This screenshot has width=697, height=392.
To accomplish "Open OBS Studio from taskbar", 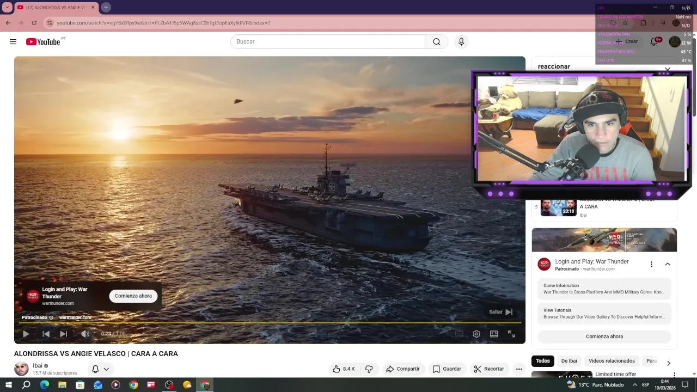I will 169,385.
